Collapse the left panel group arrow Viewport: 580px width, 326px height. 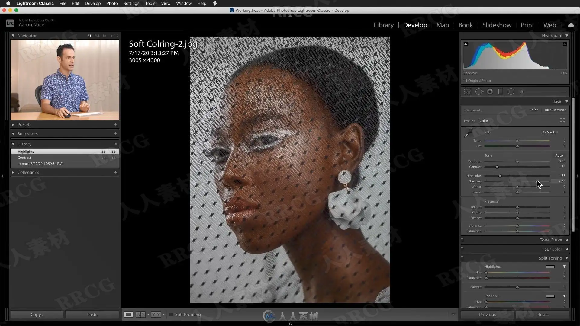click(2, 176)
